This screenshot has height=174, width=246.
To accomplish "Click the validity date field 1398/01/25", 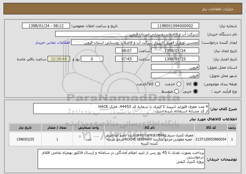I will [x=175, y=59].
